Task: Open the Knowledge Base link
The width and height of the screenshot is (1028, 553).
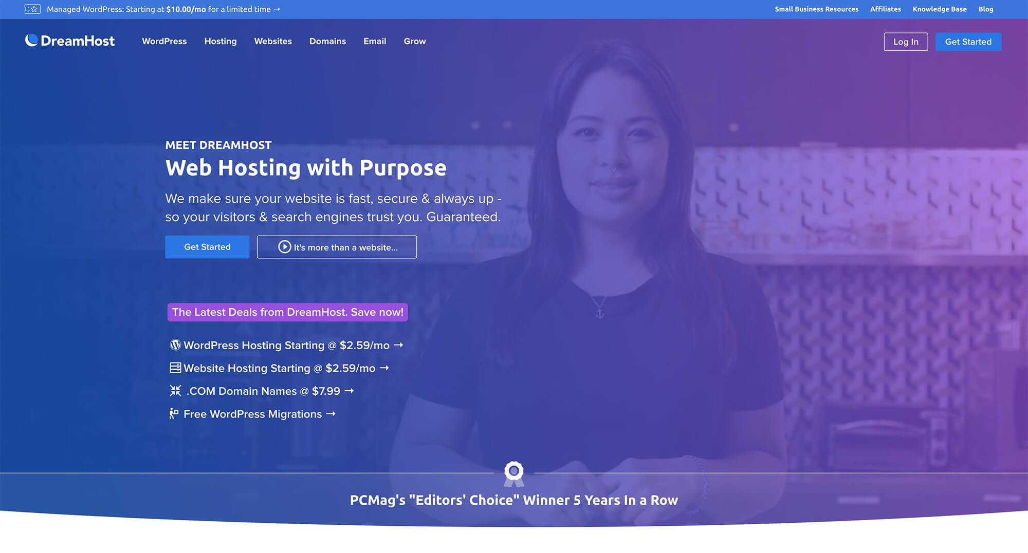Action: (x=940, y=9)
